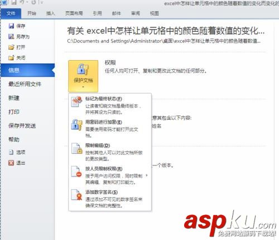The width and height of the screenshot is (279, 240).
Task: Select Info (信息) in the backstage sidebar
Action: 27,70
